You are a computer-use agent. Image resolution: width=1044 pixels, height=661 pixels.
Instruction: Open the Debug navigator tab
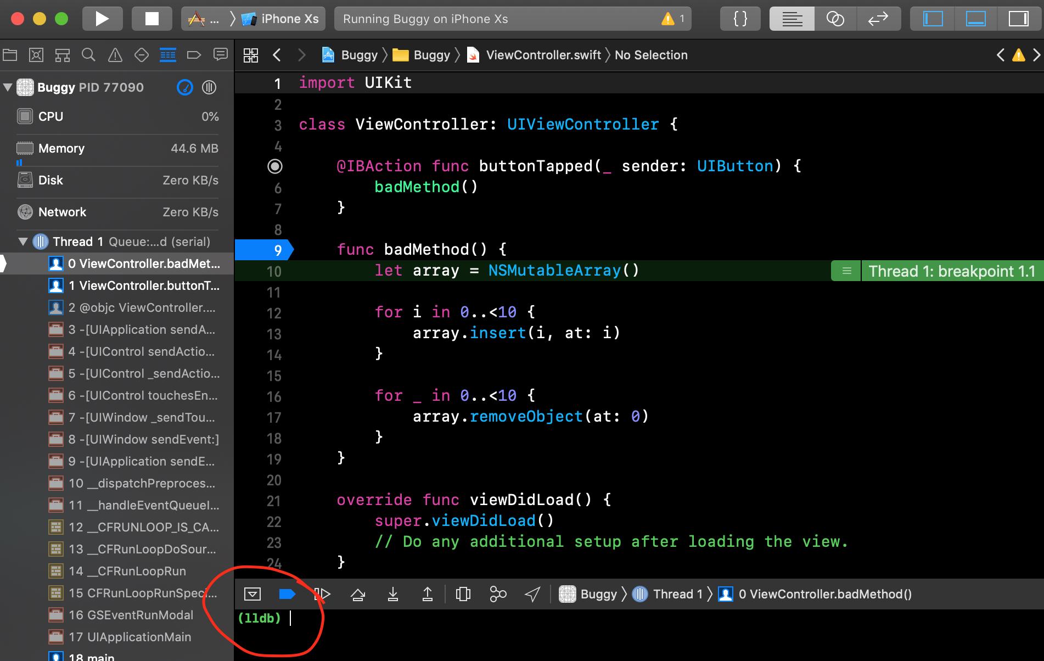point(168,55)
